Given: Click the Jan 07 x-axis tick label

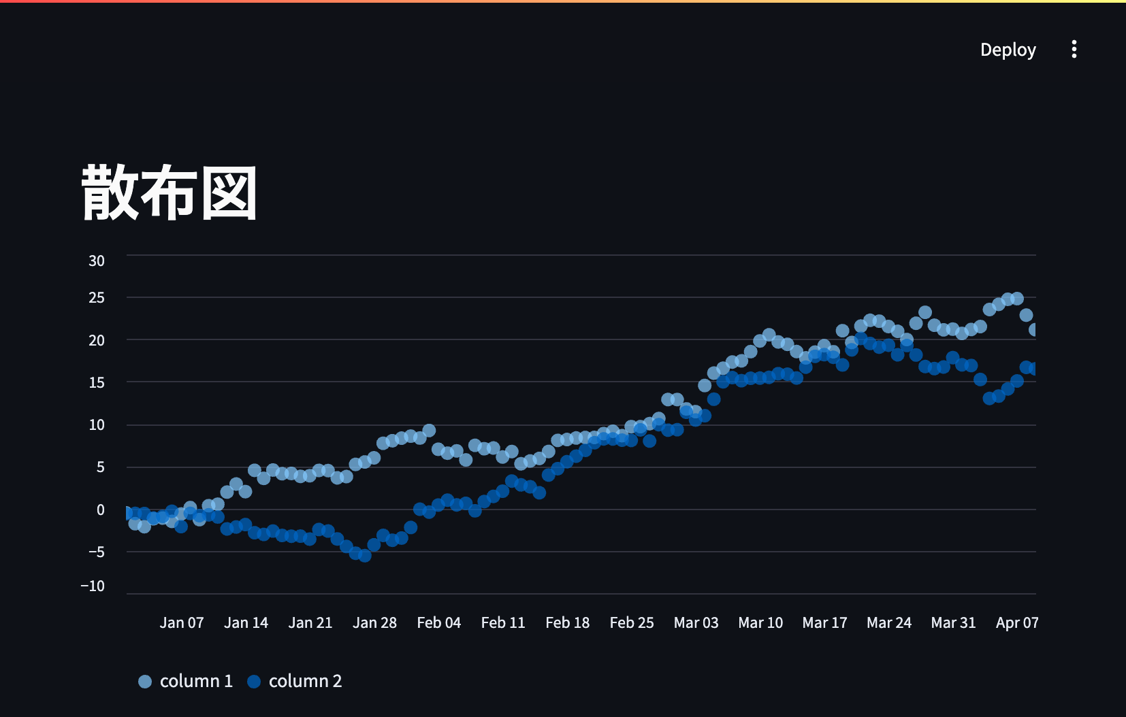Looking at the screenshot, I should [x=182, y=622].
